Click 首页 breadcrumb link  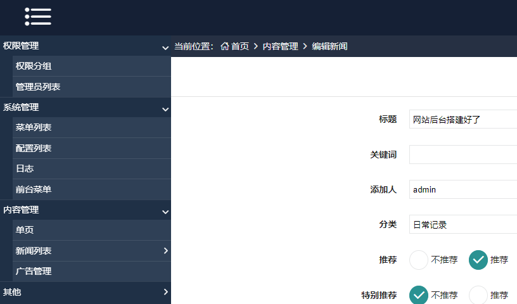pos(239,46)
